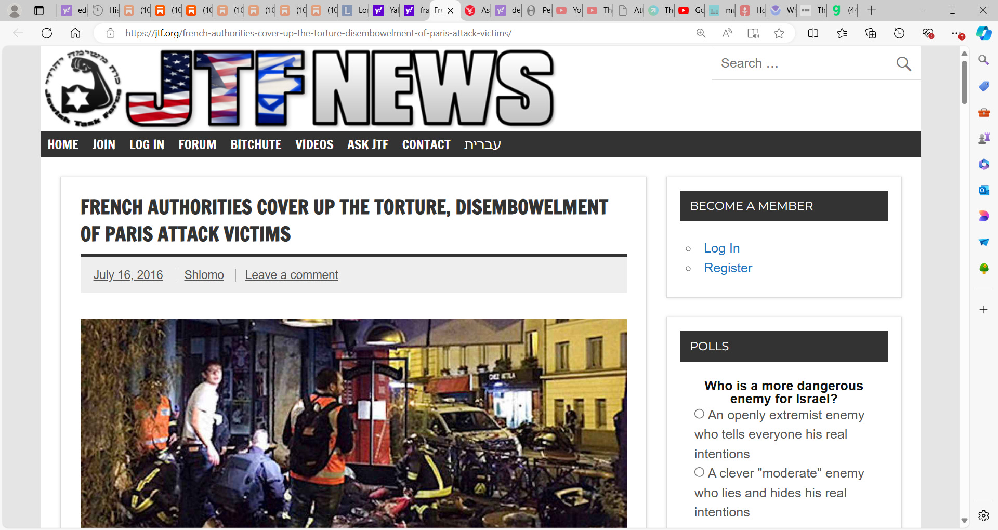Open CONTACT menu item
The image size is (998, 530).
[426, 144]
